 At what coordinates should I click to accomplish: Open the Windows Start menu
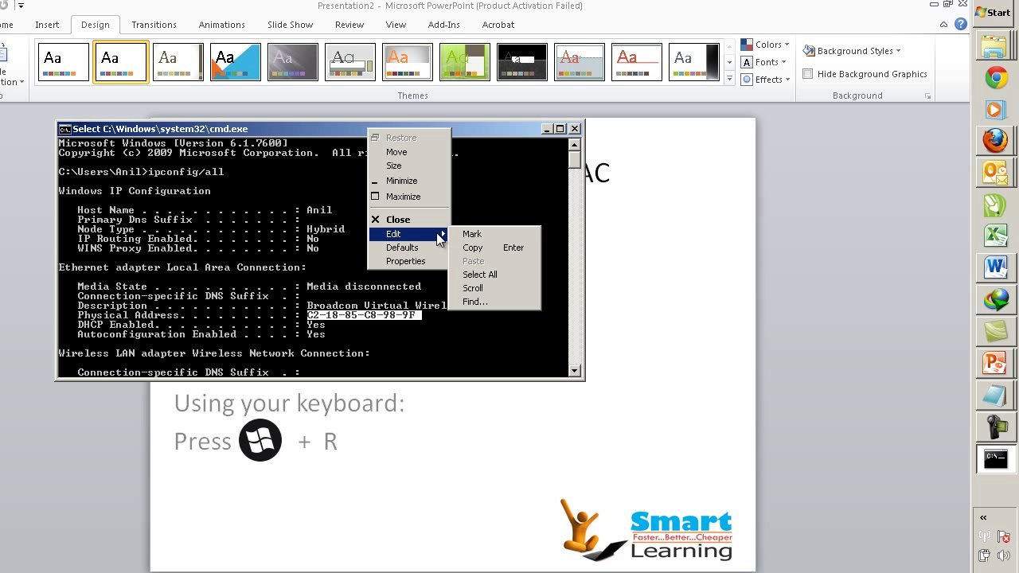pyautogui.click(x=994, y=12)
